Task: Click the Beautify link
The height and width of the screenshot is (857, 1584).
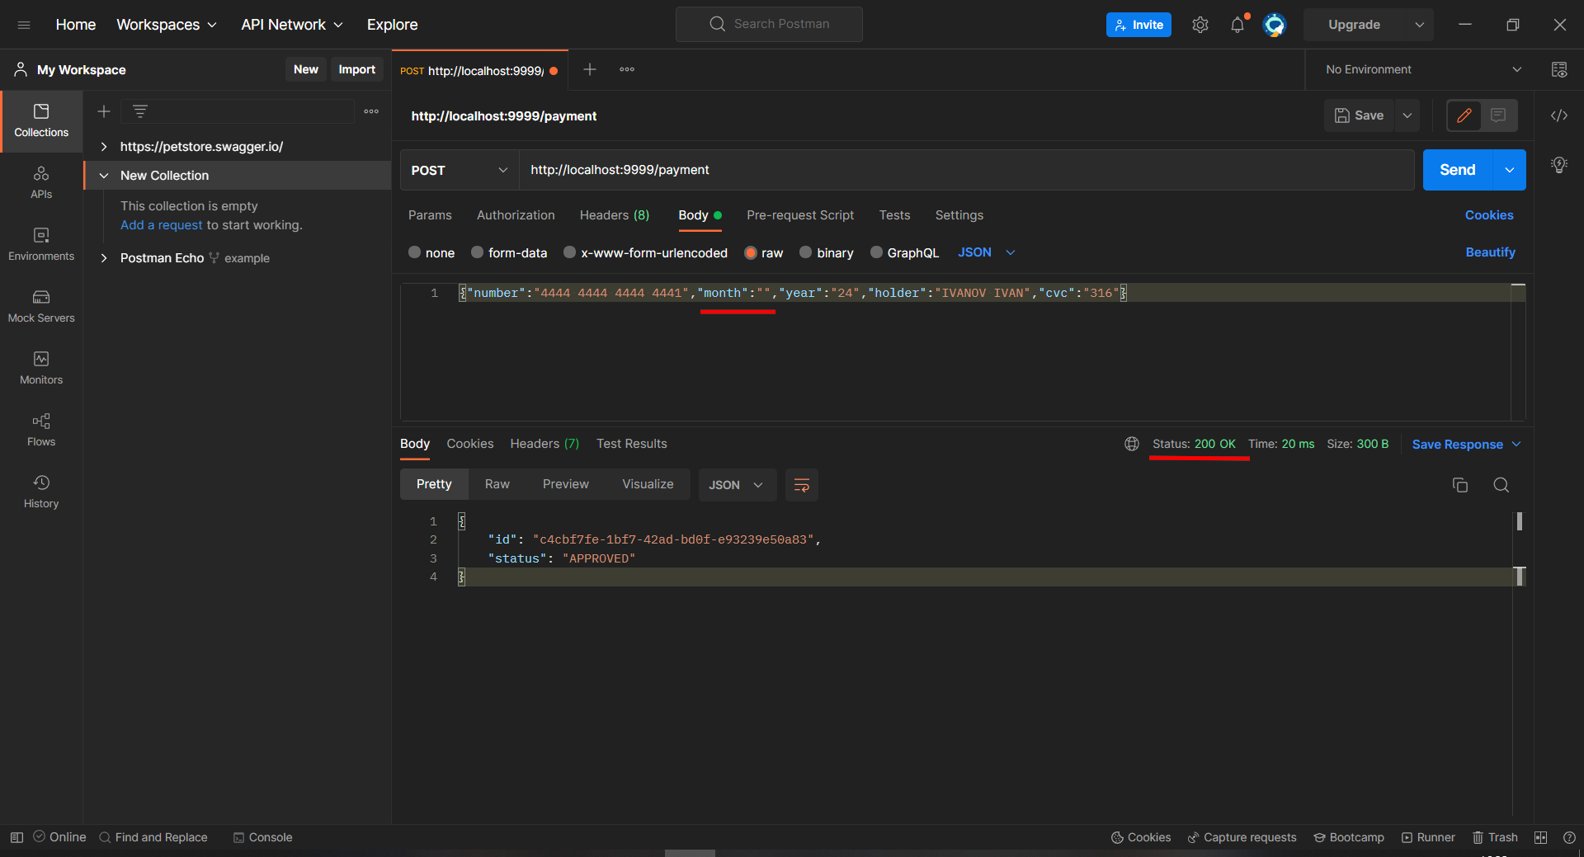Action: [1490, 252]
